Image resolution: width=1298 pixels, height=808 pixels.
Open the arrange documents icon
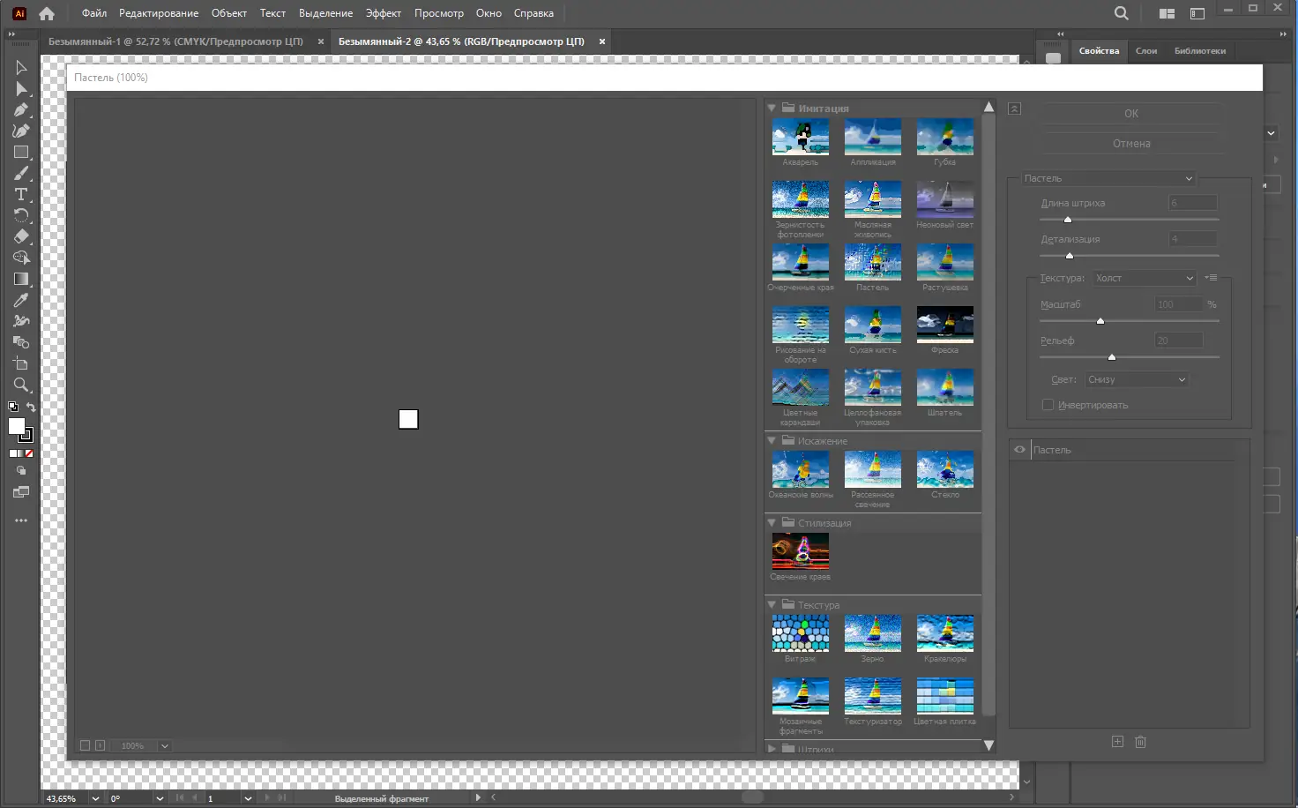pos(1167,13)
